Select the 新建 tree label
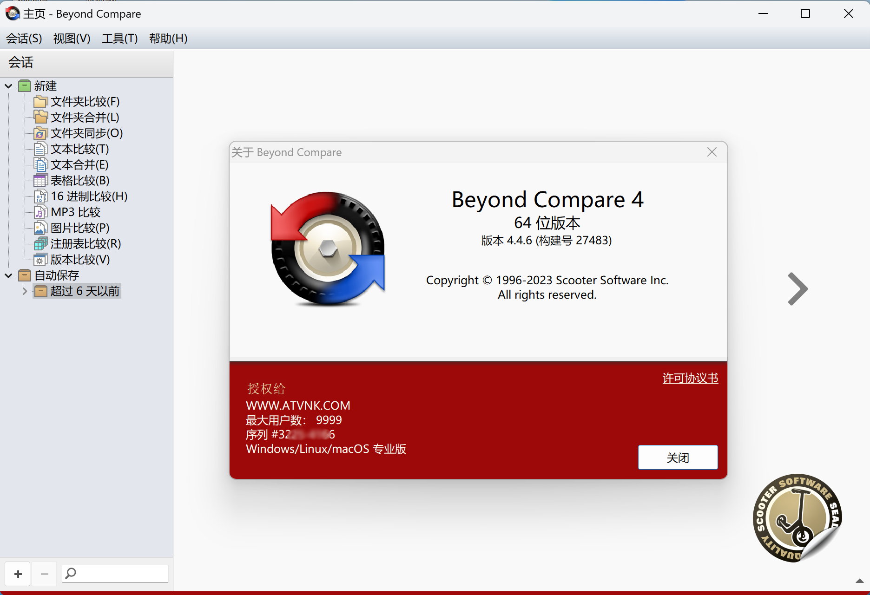 (46, 86)
